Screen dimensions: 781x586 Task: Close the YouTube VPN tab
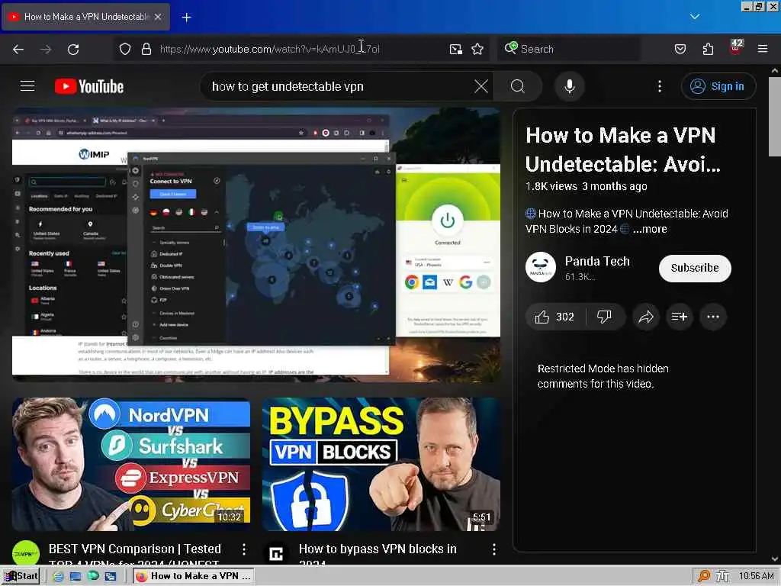pyautogui.click(x=158, y=17)
